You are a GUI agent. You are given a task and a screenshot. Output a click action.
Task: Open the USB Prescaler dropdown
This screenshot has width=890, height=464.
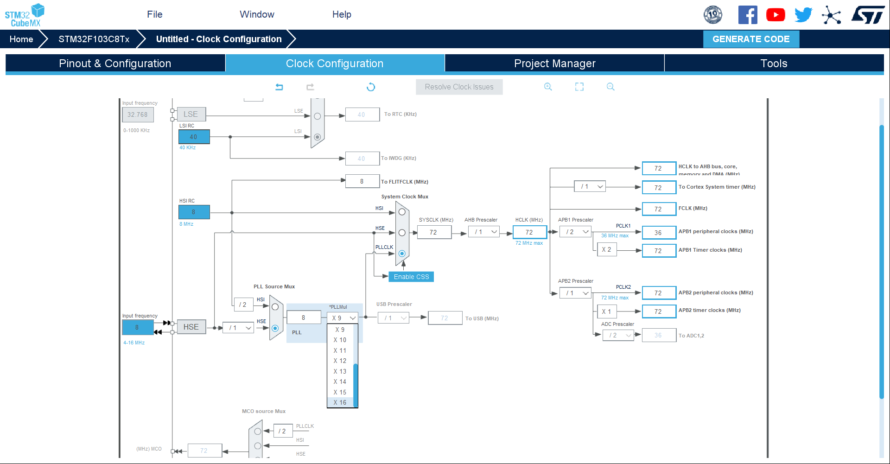[393, 318]
